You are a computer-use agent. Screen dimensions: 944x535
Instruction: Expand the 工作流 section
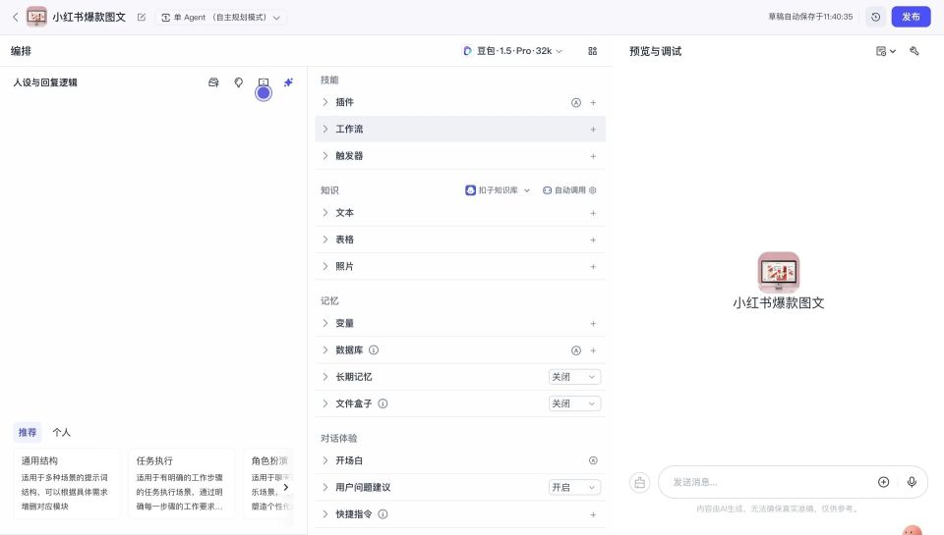tap(325, 129)
